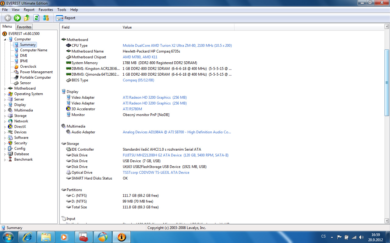Open Internet Explorer from the taskbar

coord(27,237)
